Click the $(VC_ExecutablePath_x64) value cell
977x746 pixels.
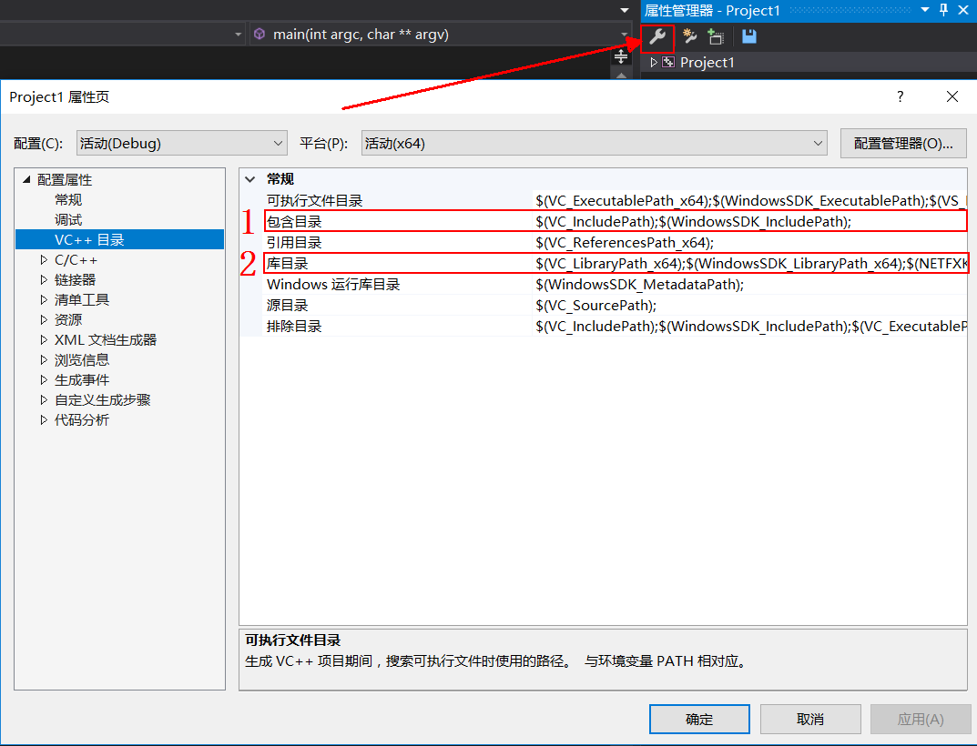point(750,200)
